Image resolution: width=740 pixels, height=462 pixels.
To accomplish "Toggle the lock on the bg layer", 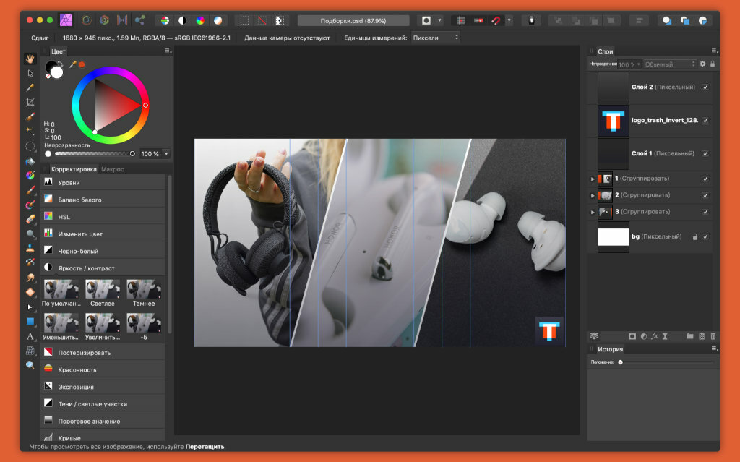I will [x=695, y=236].
